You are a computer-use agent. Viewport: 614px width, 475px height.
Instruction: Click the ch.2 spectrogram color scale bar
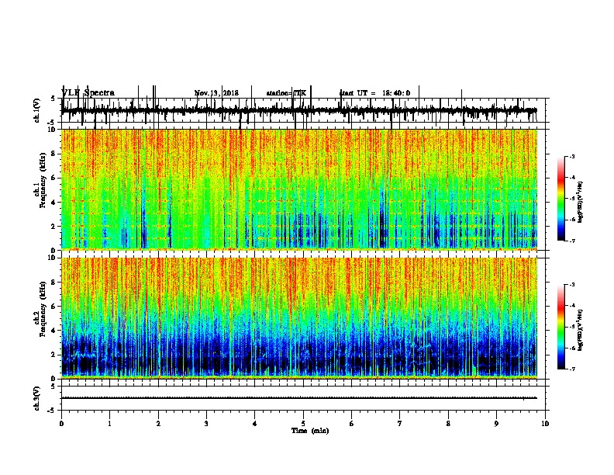coord(561,327)
